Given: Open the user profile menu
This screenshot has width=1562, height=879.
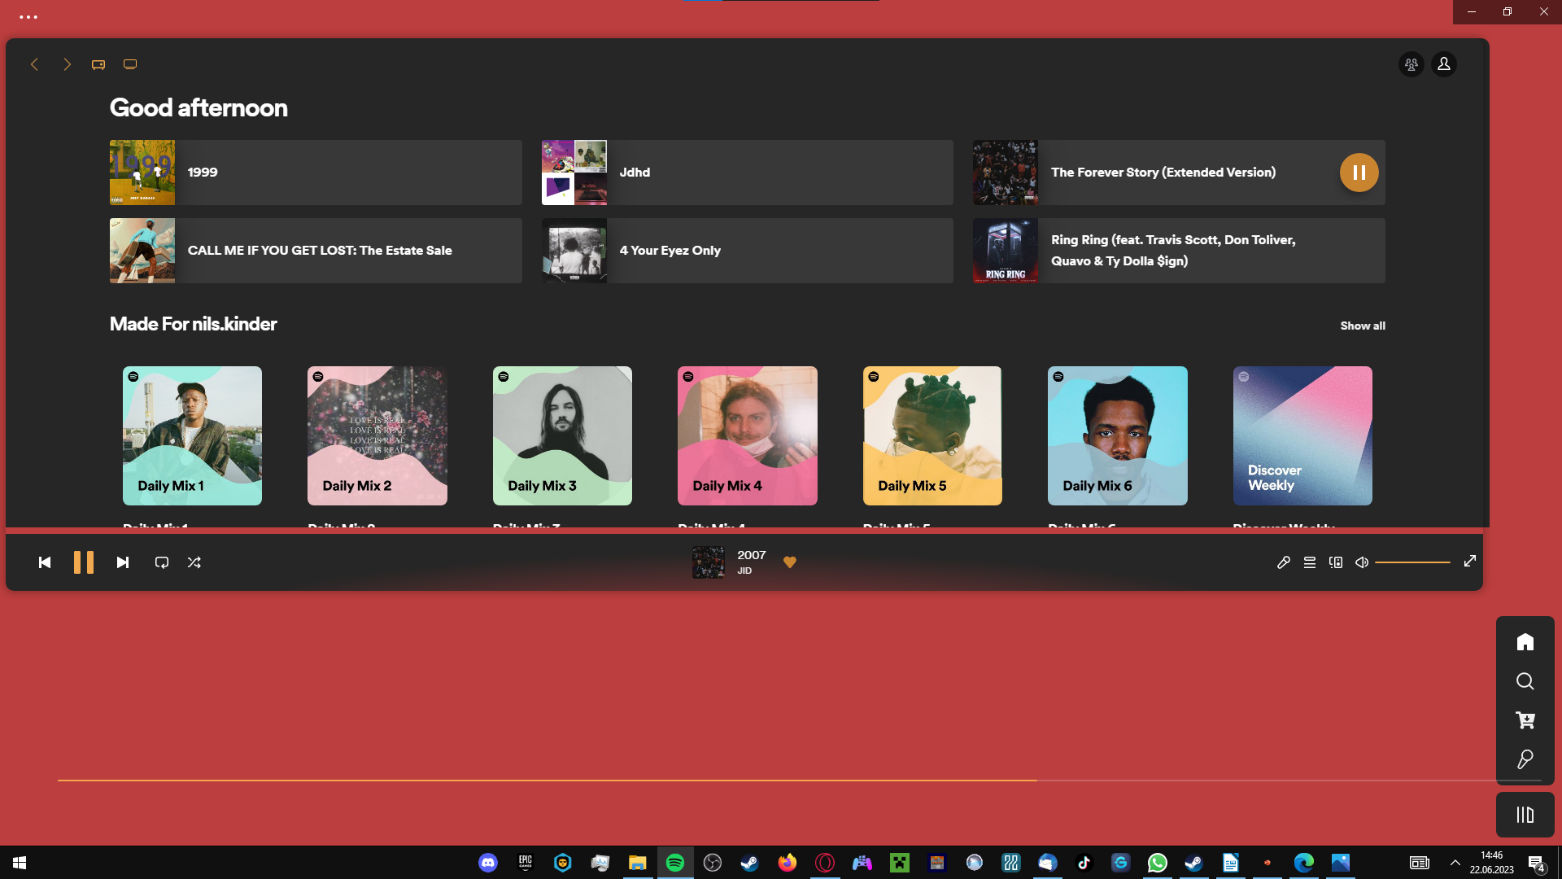Looking at the screenshot, I should coord(1443,64).
